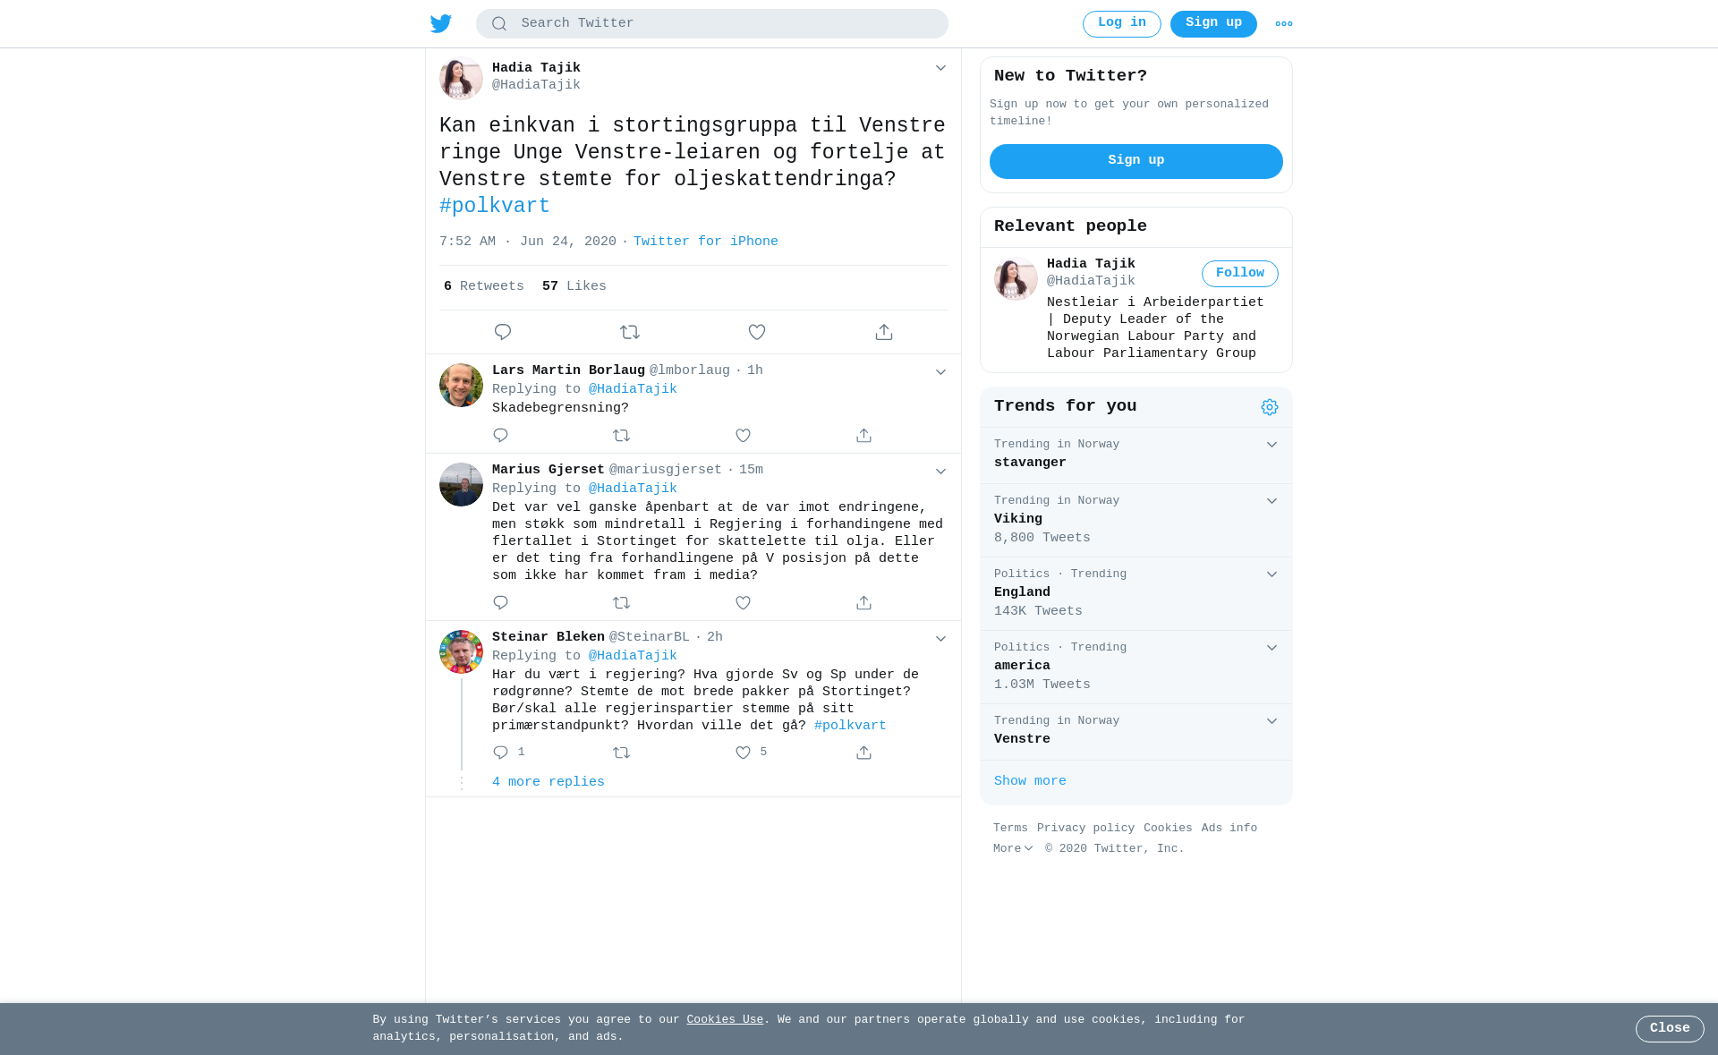Expand options chevron on Hadia Tajik's tweet
The width and height of the screenshot is (1718, 1055).
tap(940, 68)
